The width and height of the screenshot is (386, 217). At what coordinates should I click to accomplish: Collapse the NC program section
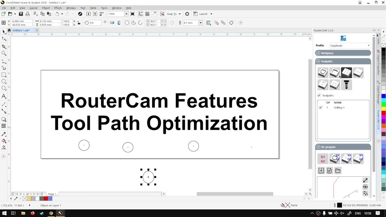tap(343, 147)
